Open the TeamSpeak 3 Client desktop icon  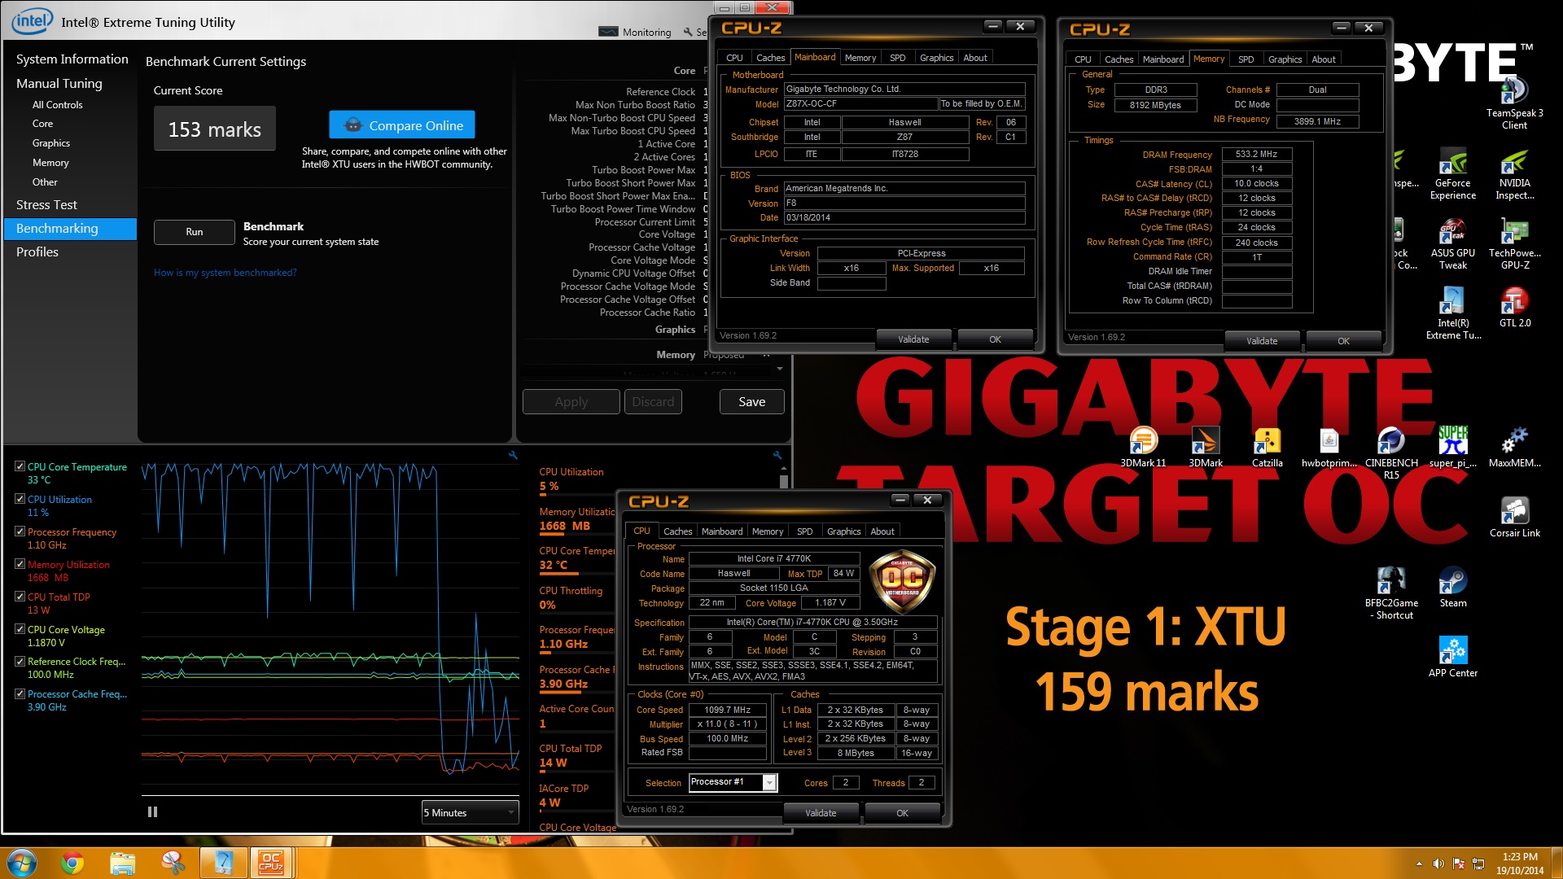[1514, 102]
